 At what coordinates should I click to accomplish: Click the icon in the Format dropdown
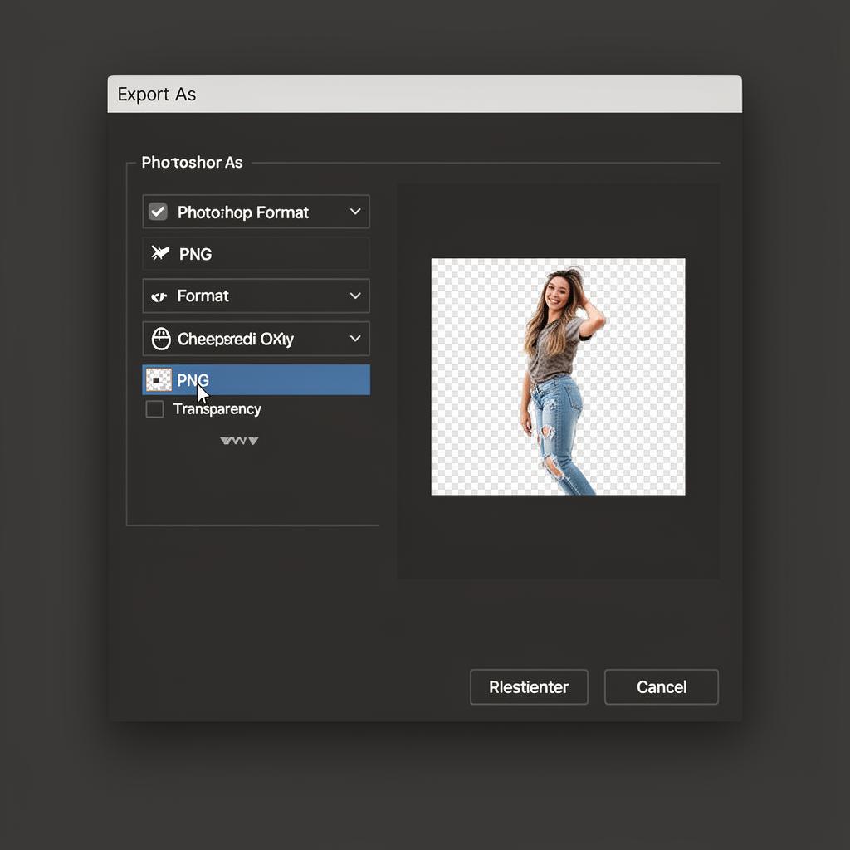pos(159,296)
